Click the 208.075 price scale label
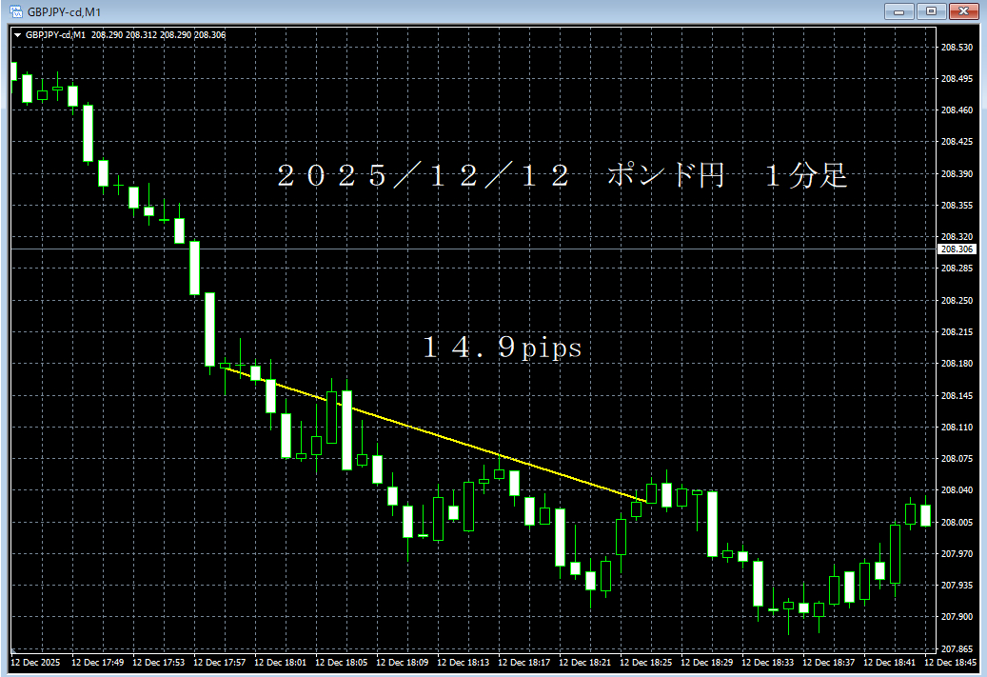The height and width of the screenshot is (677, 987). (x=957, y=458)
